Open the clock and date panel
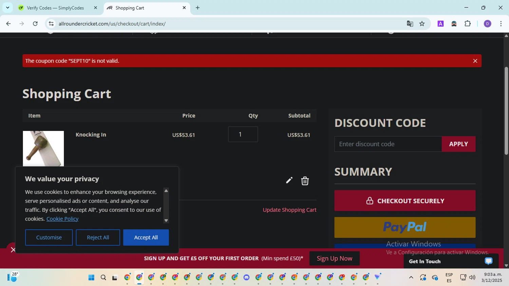The image size is (509, 286). click(492, 278)
